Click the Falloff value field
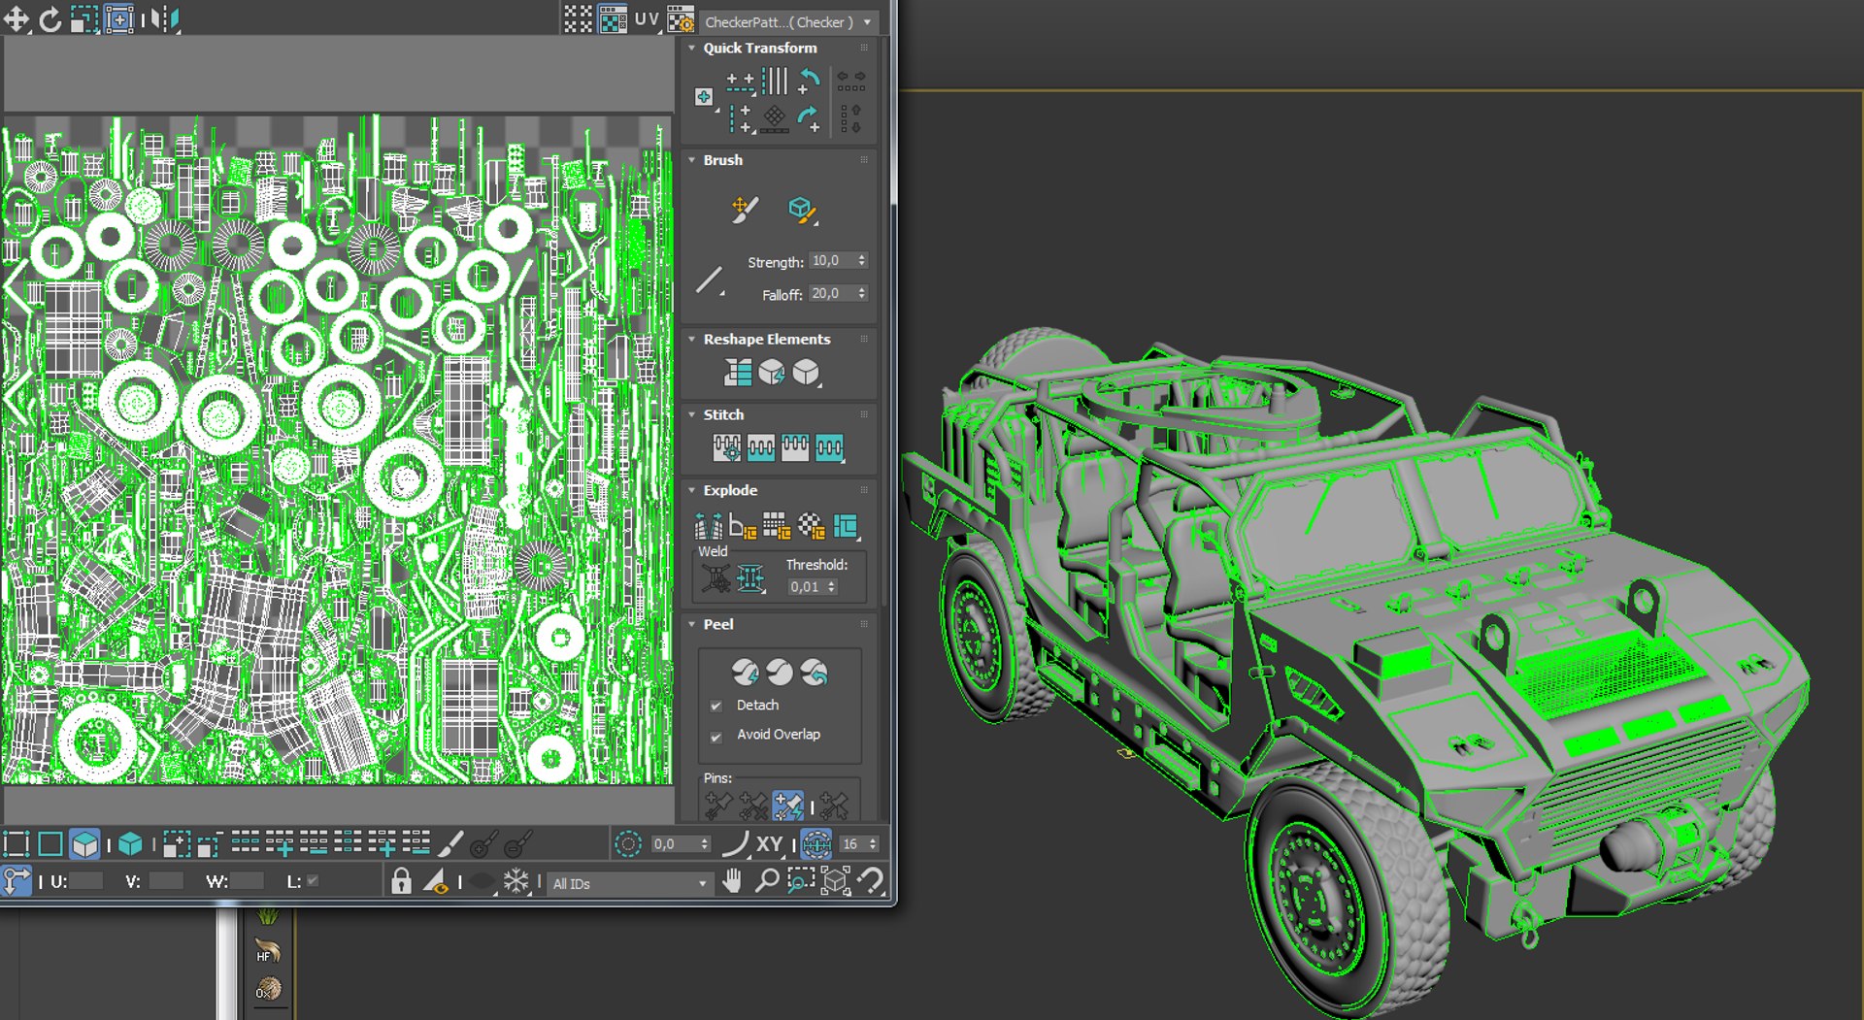 tap(831, 294)
